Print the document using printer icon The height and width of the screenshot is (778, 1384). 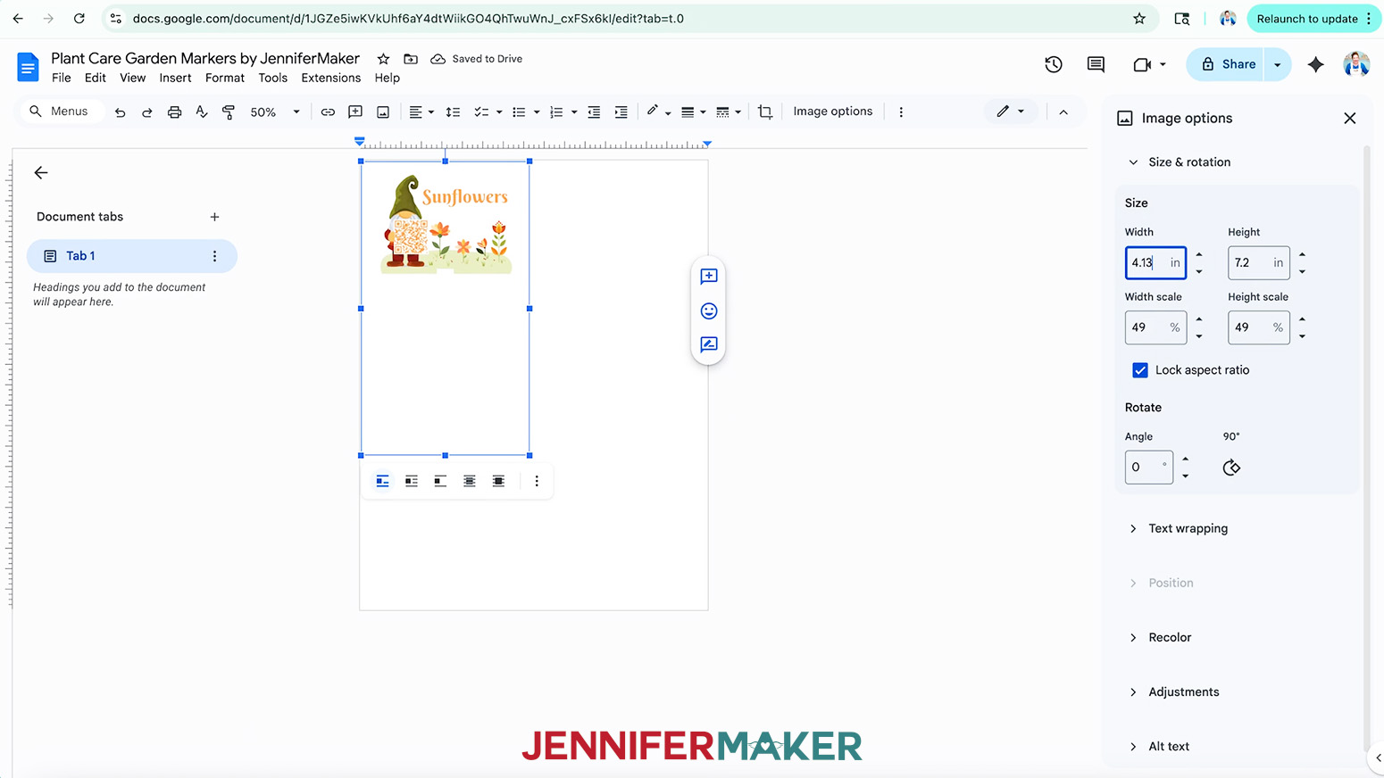click(x=175, y=112)
